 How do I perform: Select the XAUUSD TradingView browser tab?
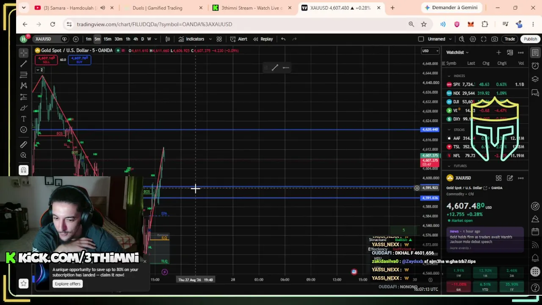[341, 8]
